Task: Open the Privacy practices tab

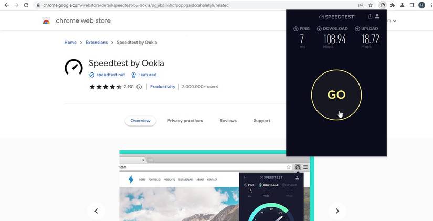Action: (x=185, y=121)
